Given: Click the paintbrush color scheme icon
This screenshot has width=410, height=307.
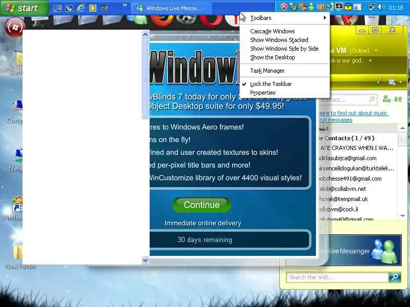Looking at the screenshot, I should 378,82.
